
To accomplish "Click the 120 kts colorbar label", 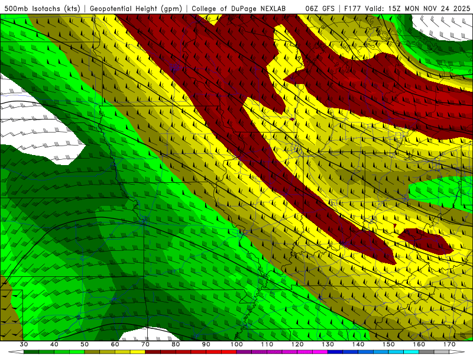I will pyautogui.click(x=297, y=344).
